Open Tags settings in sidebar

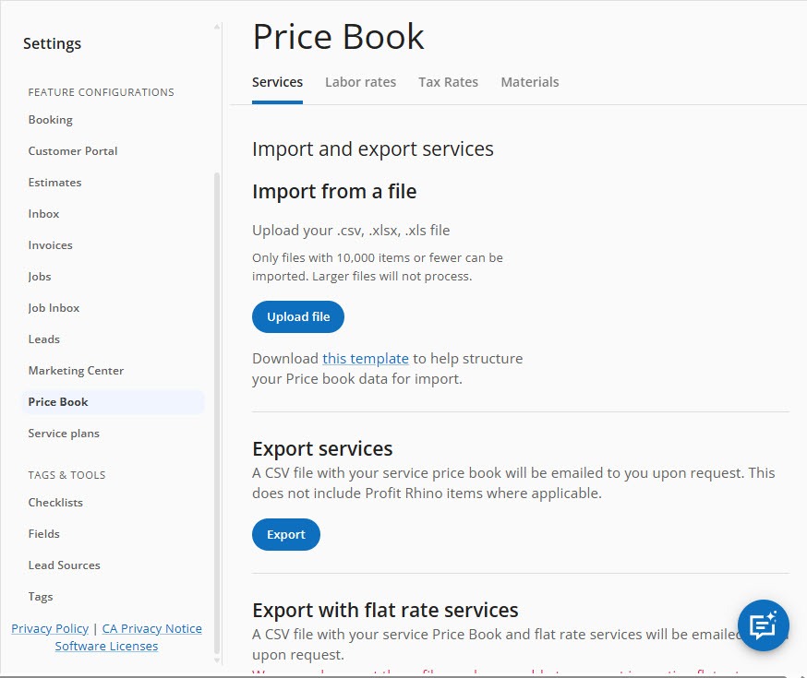(41, 597)
